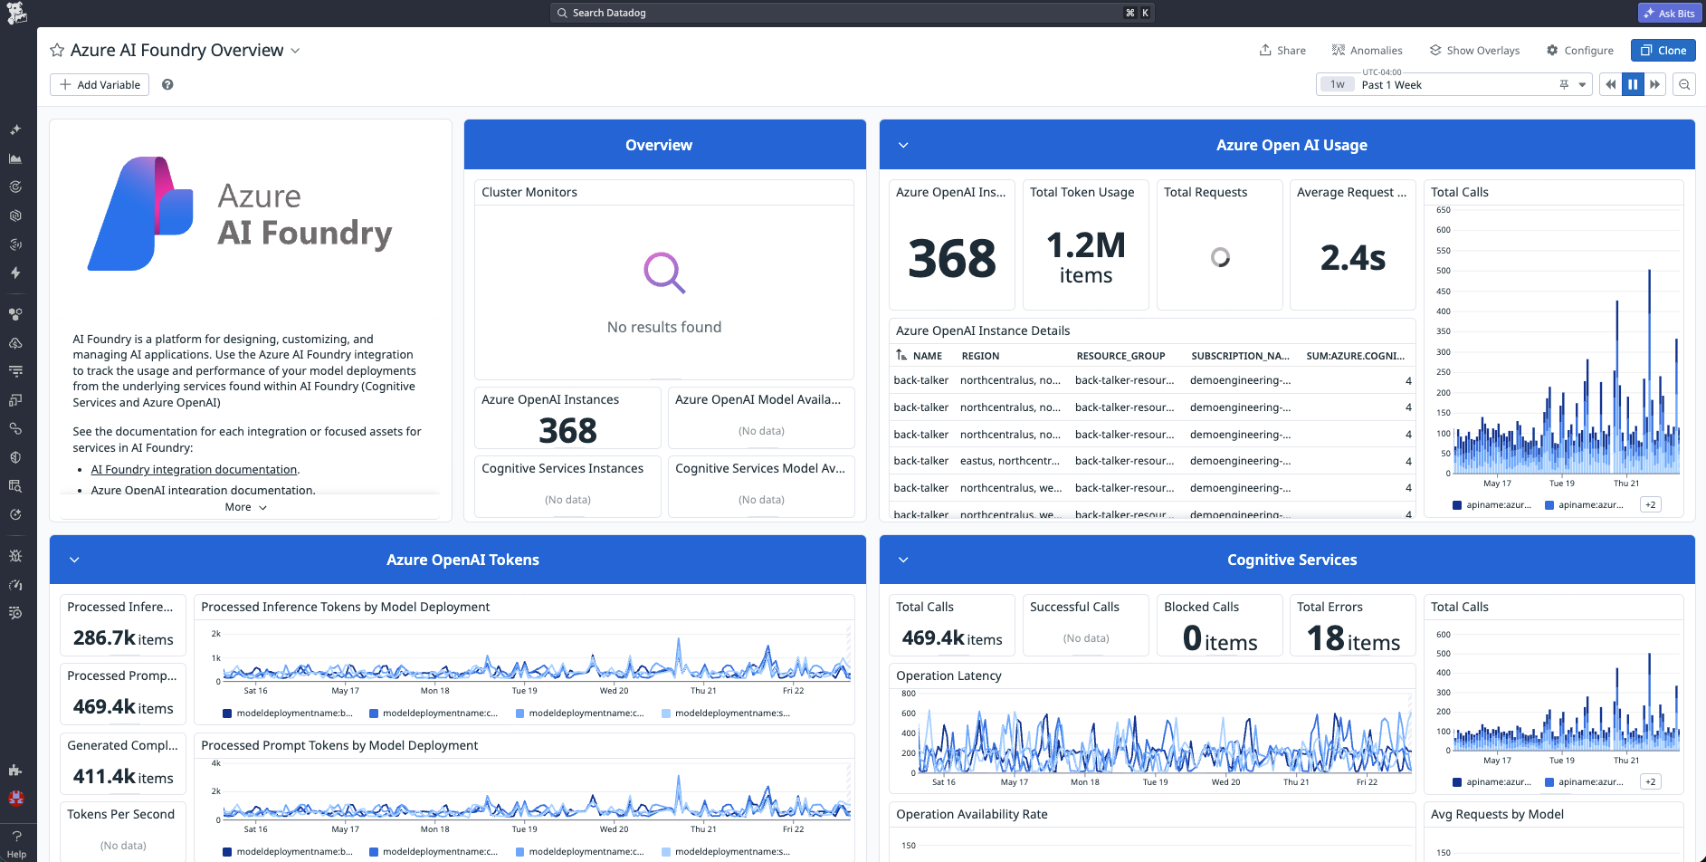Screen dimensions: 1706x862
Task: Toggle first legend swatch in Processed Inference Tokens chart
Action: [x=227, y=714]
